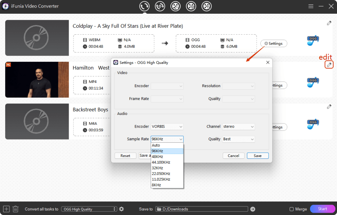Click the film reel with hand icon
This screenshot has width=337, height=215.
tap(206, 6)
